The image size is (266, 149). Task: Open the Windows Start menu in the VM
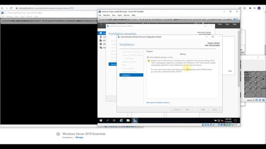101,120
